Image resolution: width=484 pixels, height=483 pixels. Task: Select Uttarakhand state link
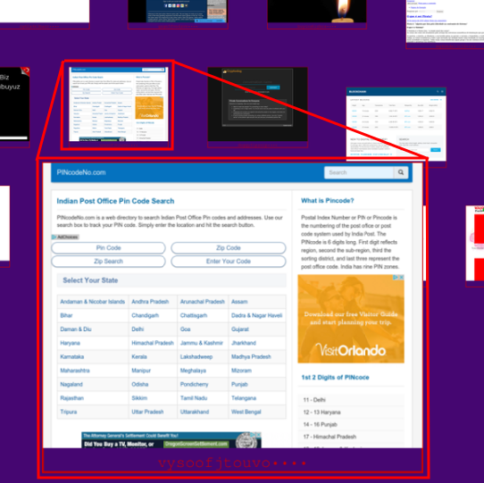click(x=195, y=412)
